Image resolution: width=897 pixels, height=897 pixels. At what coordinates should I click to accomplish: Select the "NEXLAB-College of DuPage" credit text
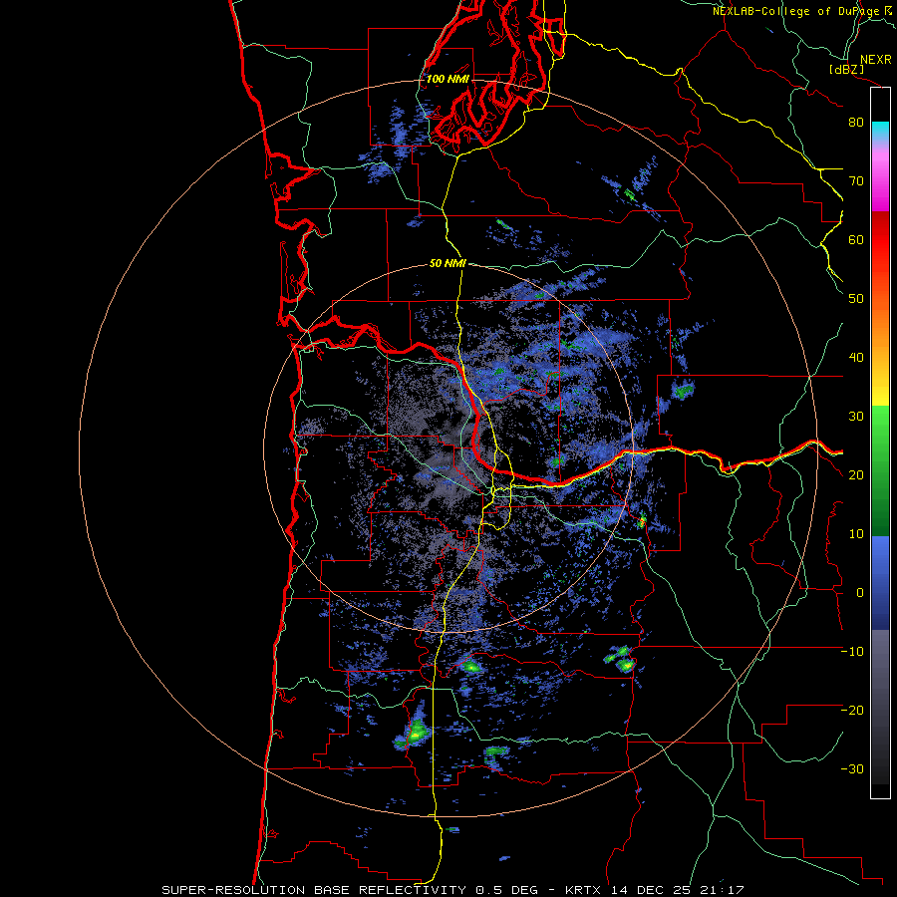point(797,11)
